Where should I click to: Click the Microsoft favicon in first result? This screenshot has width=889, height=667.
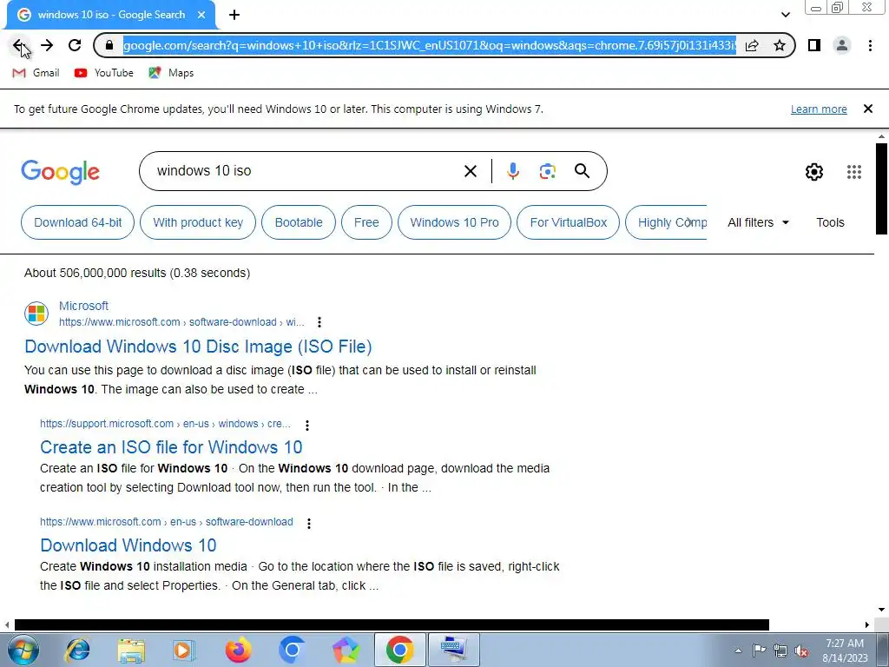[x=36, y=314]
